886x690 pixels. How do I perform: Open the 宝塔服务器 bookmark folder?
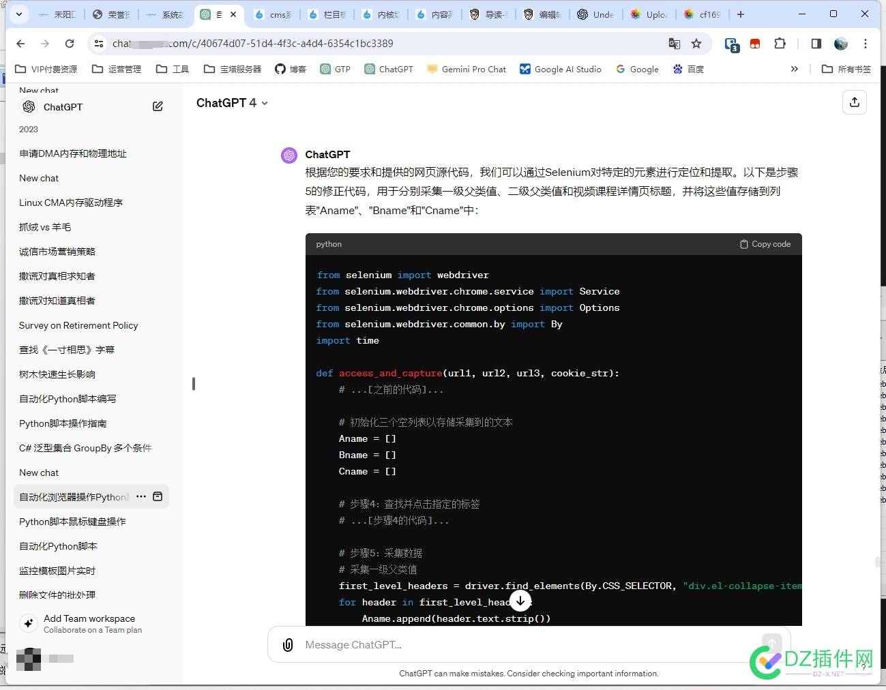coord(233,69)
